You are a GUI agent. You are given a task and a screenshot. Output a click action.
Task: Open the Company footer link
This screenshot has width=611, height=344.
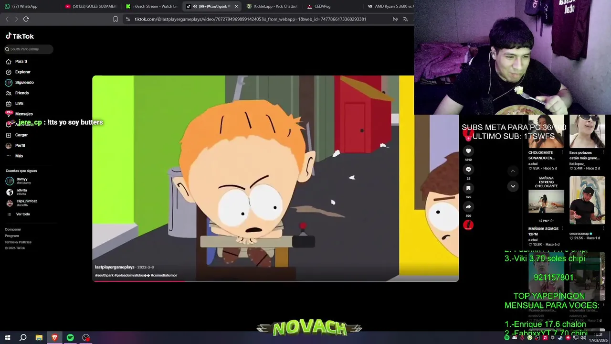point(13,229)
